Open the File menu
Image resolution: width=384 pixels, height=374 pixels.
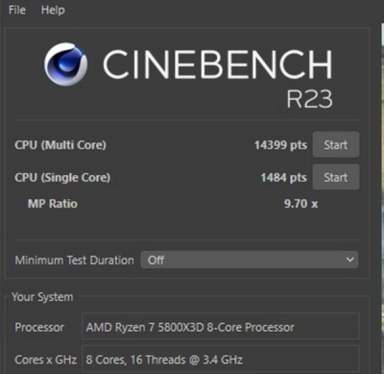coord(17,11)
